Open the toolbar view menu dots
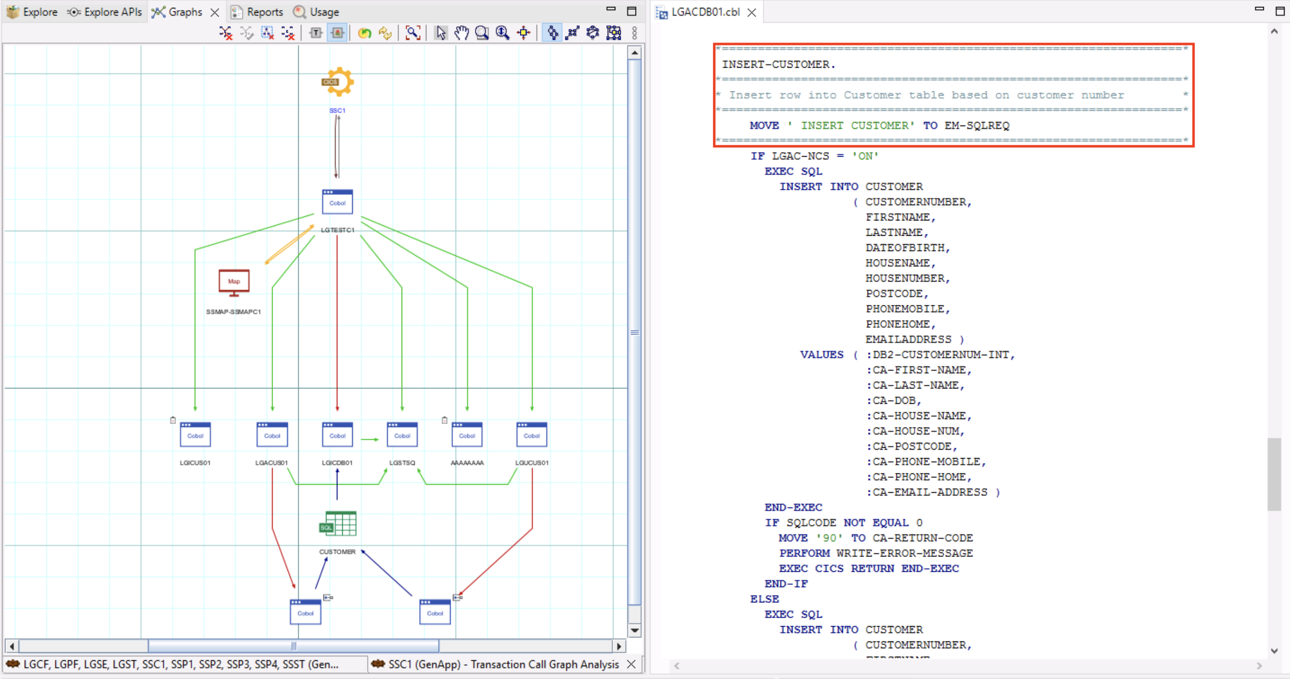This screenshot has width=1290, height=679. [635, 33]
